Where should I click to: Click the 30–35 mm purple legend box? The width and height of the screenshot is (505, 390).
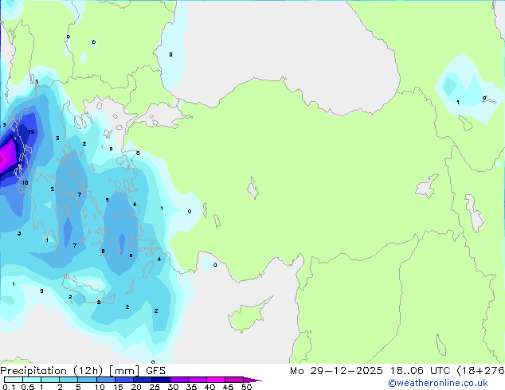178,380
